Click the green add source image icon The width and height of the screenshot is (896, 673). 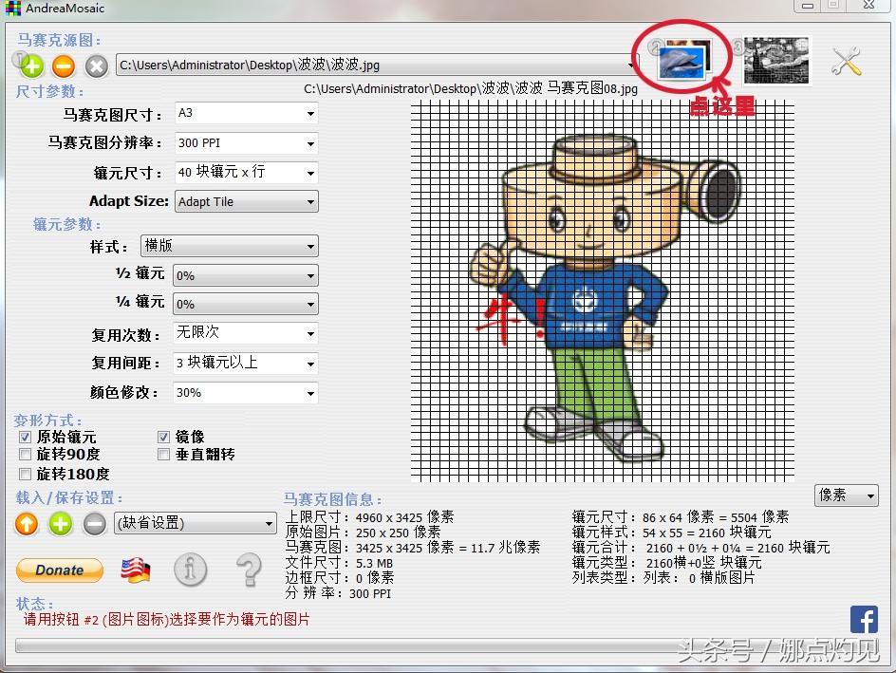click(31, 65)
